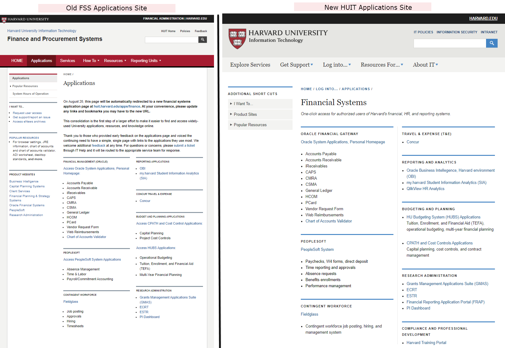
Task: Open Access PeopleSoft System Applications link
Action: [92, 259]
